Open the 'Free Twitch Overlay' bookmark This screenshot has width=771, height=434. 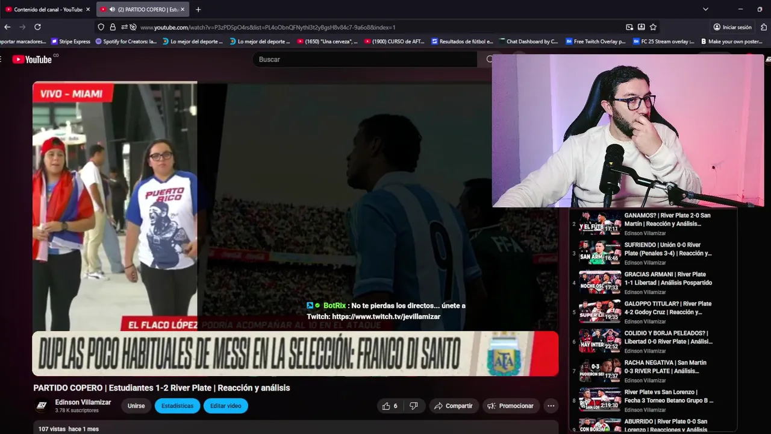tap(596, 42)
